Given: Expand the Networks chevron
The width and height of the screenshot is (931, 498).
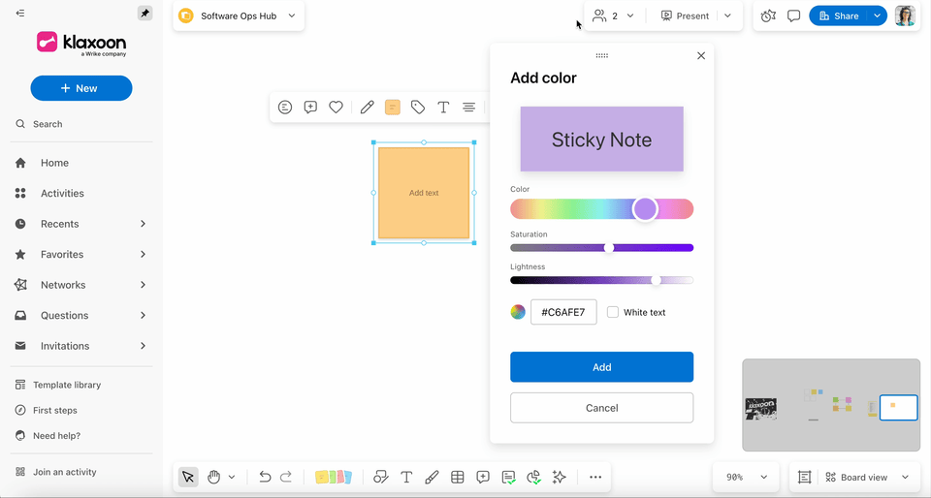Looking at the screenshot, I should pyautogui.click(x=143, y=285).
